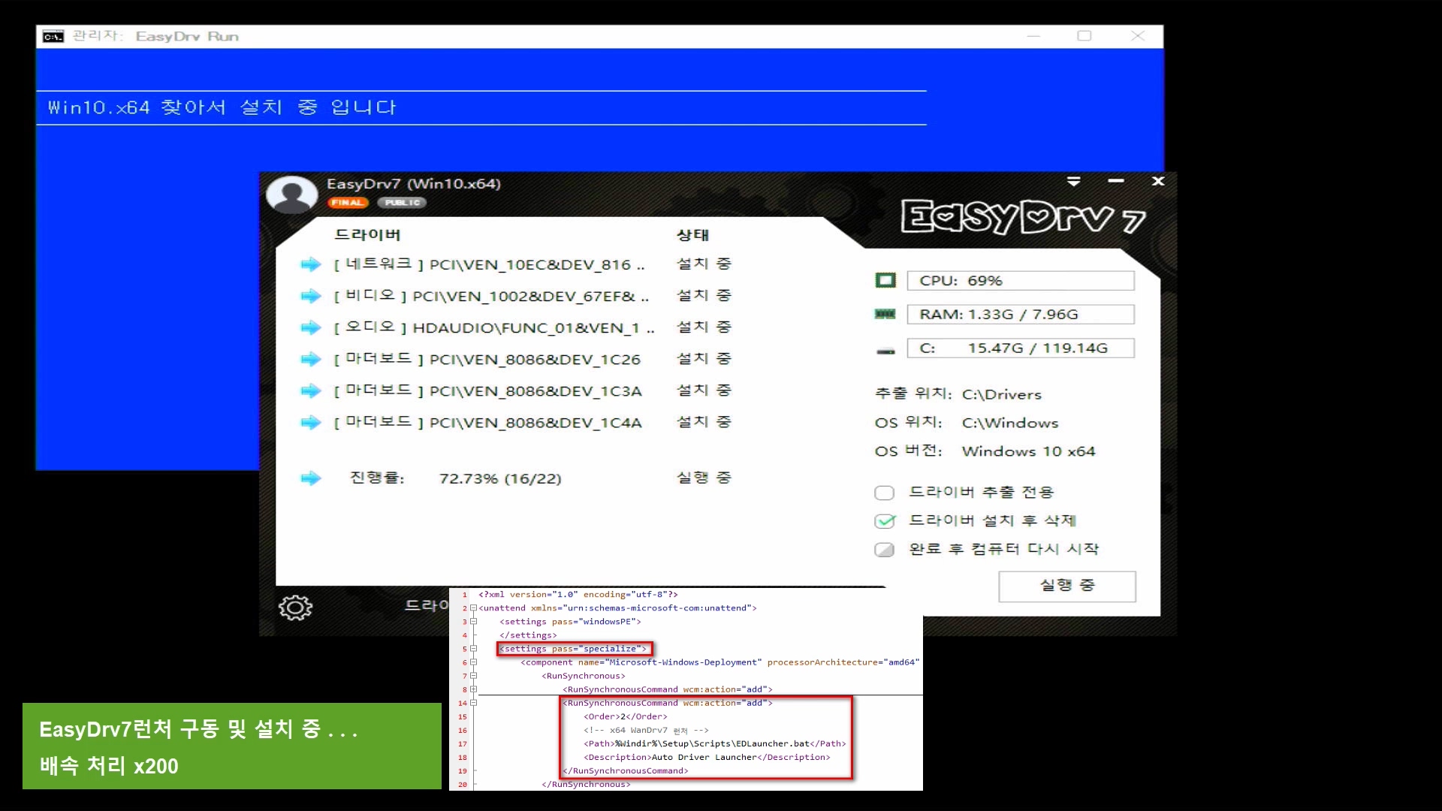Click the CPU usage chip icon
Screen dimensions: 1442x811
click(x=885, y=280)
